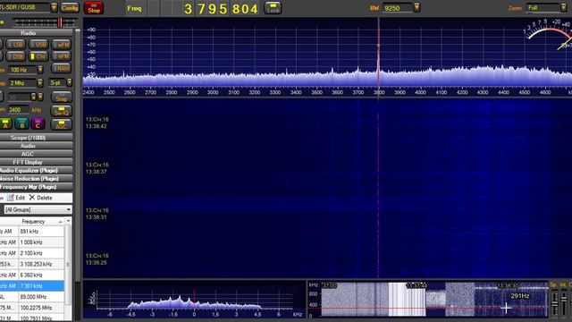Select the 3 108,253 kHz frequency entry

tap(32, 264)
